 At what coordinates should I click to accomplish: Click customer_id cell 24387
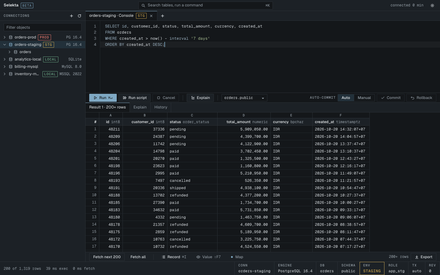click(x=145, y=137)
